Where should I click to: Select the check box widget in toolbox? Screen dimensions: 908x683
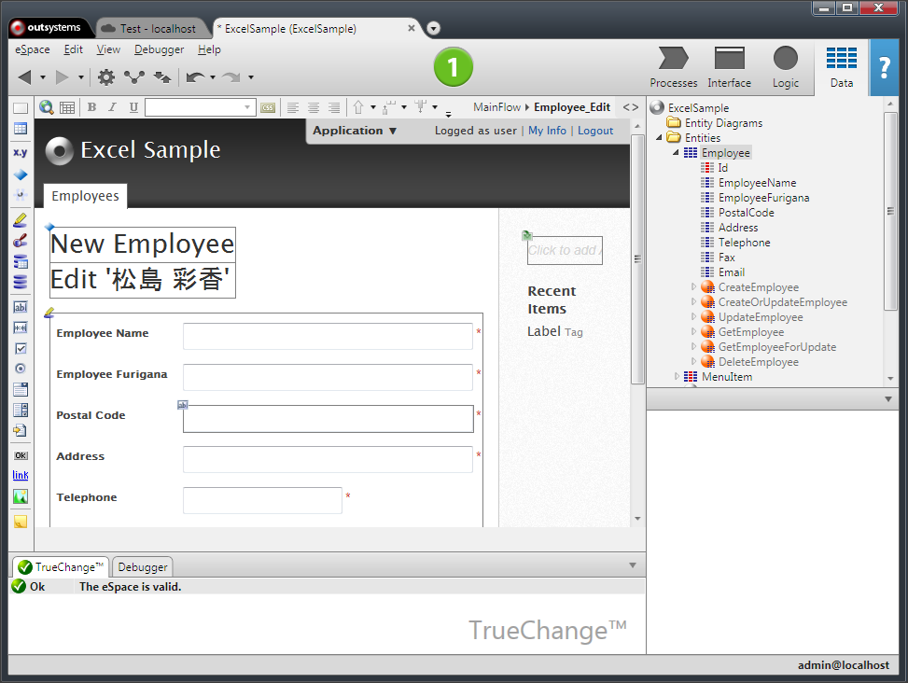coord(21,348)
